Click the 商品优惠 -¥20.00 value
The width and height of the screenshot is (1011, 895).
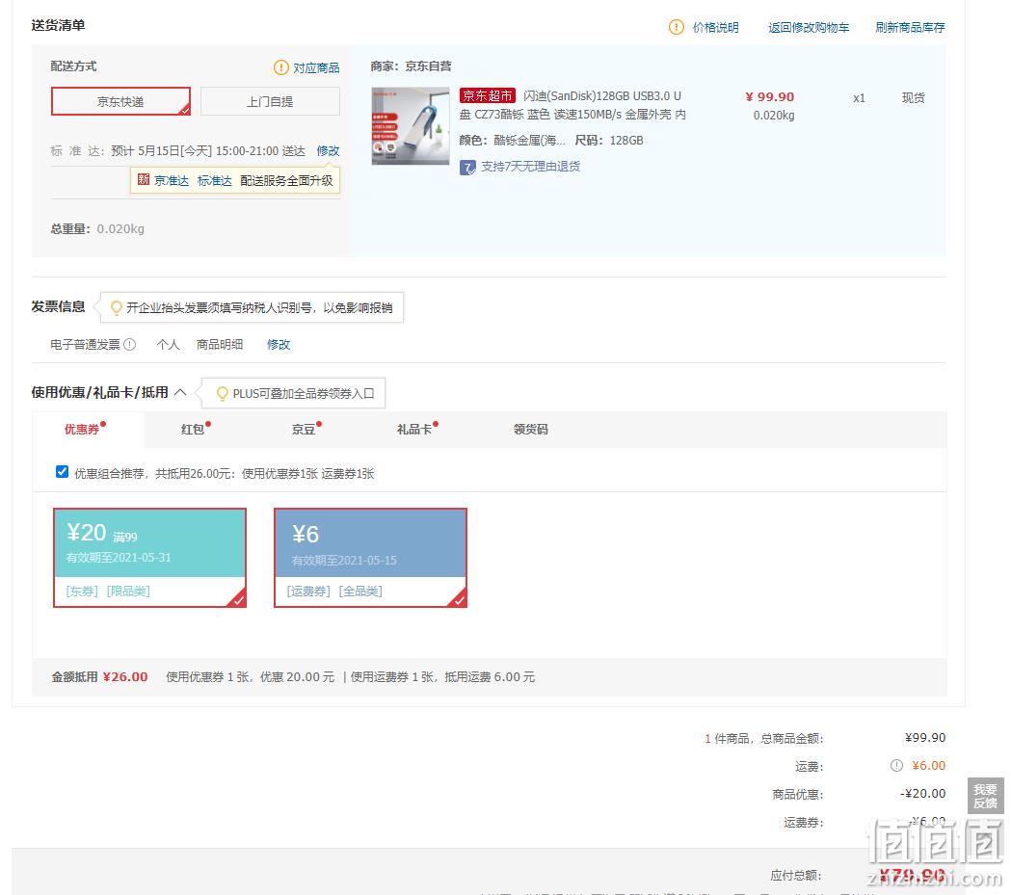point(922,793)
